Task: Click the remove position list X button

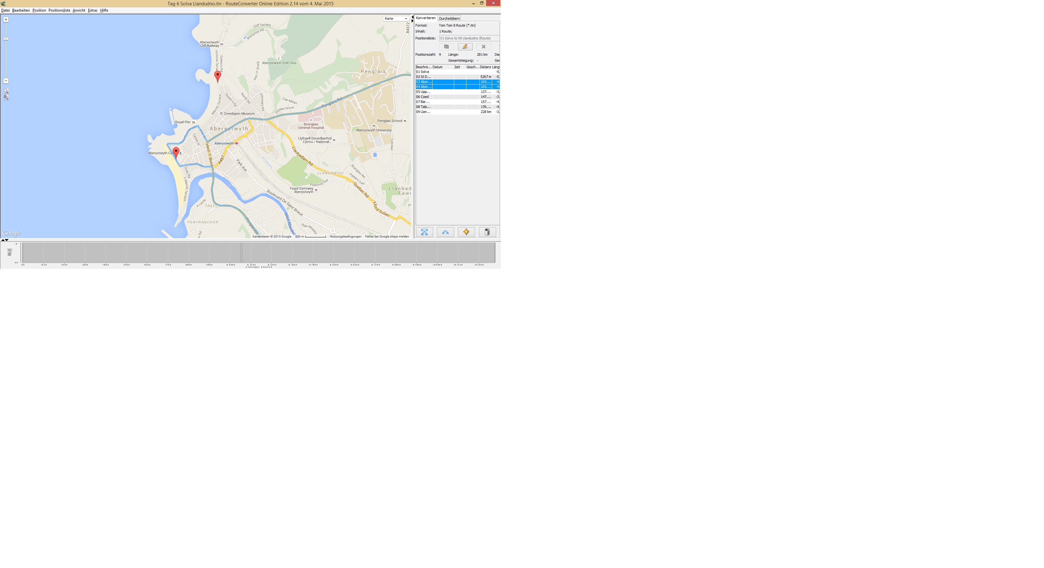Action: tap(484, 47)
